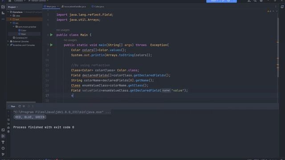Click the 'name:' parameter hint on line 16
Screen dimensions: 285x160
166,90
